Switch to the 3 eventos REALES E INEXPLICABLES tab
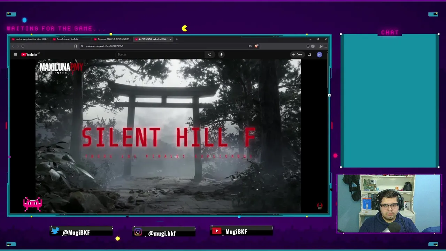Screen dimensions: 446x251 [113, 39]
